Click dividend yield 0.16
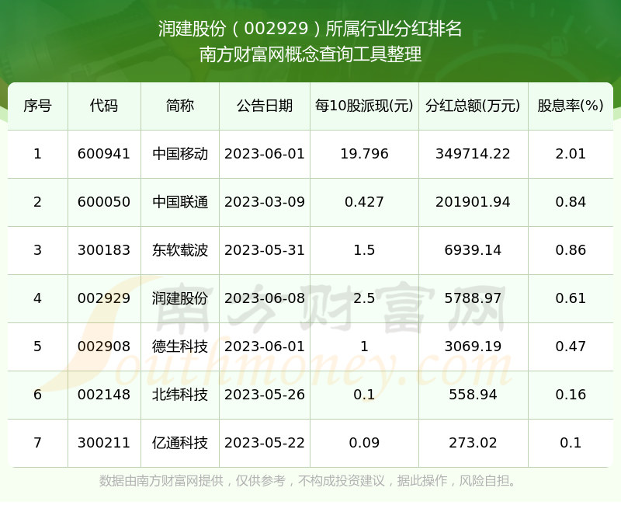 [x=571, y=395]
